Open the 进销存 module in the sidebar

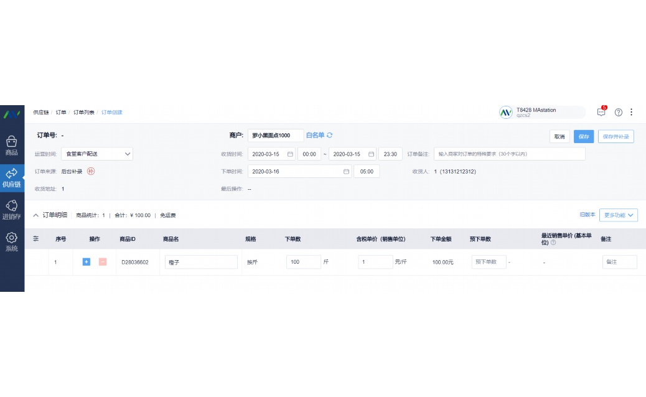tap(12, 210)
